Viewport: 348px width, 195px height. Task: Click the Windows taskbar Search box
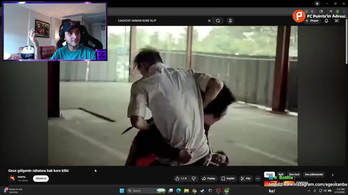point(147,191)
